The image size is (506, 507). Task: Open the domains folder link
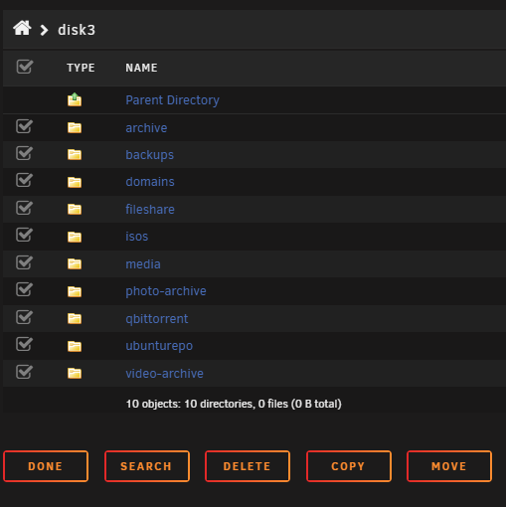(150, 182)
